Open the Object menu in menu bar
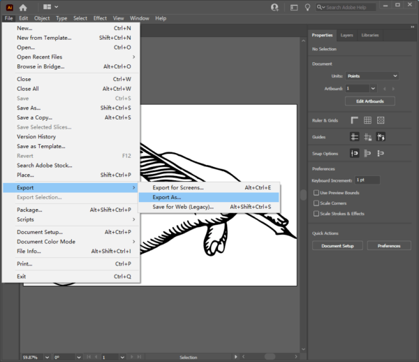Viewport: 419px width, 362px height. click(x=42, y=18)
